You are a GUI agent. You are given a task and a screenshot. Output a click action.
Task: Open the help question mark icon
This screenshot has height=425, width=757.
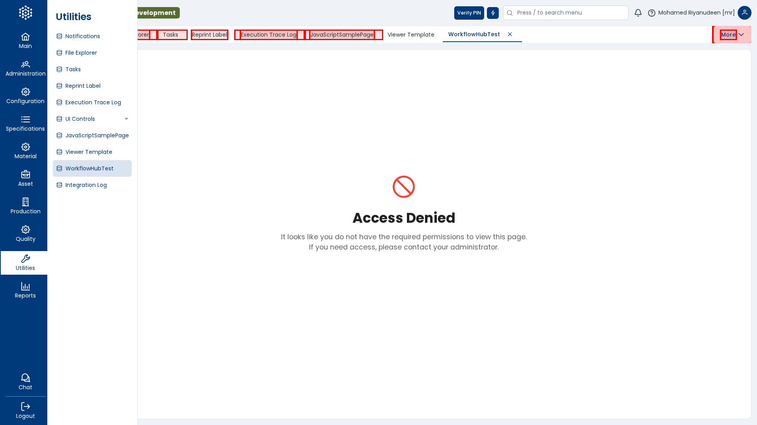point(652,13)
